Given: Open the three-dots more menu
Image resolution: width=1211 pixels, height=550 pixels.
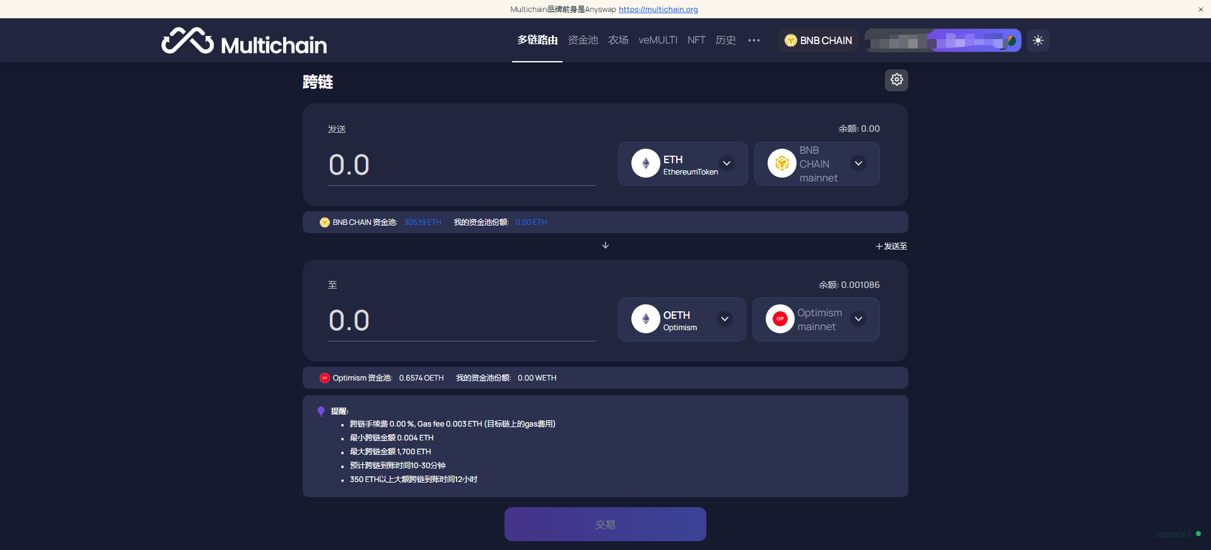Looking at the screenshot, I should click(754, 40).
